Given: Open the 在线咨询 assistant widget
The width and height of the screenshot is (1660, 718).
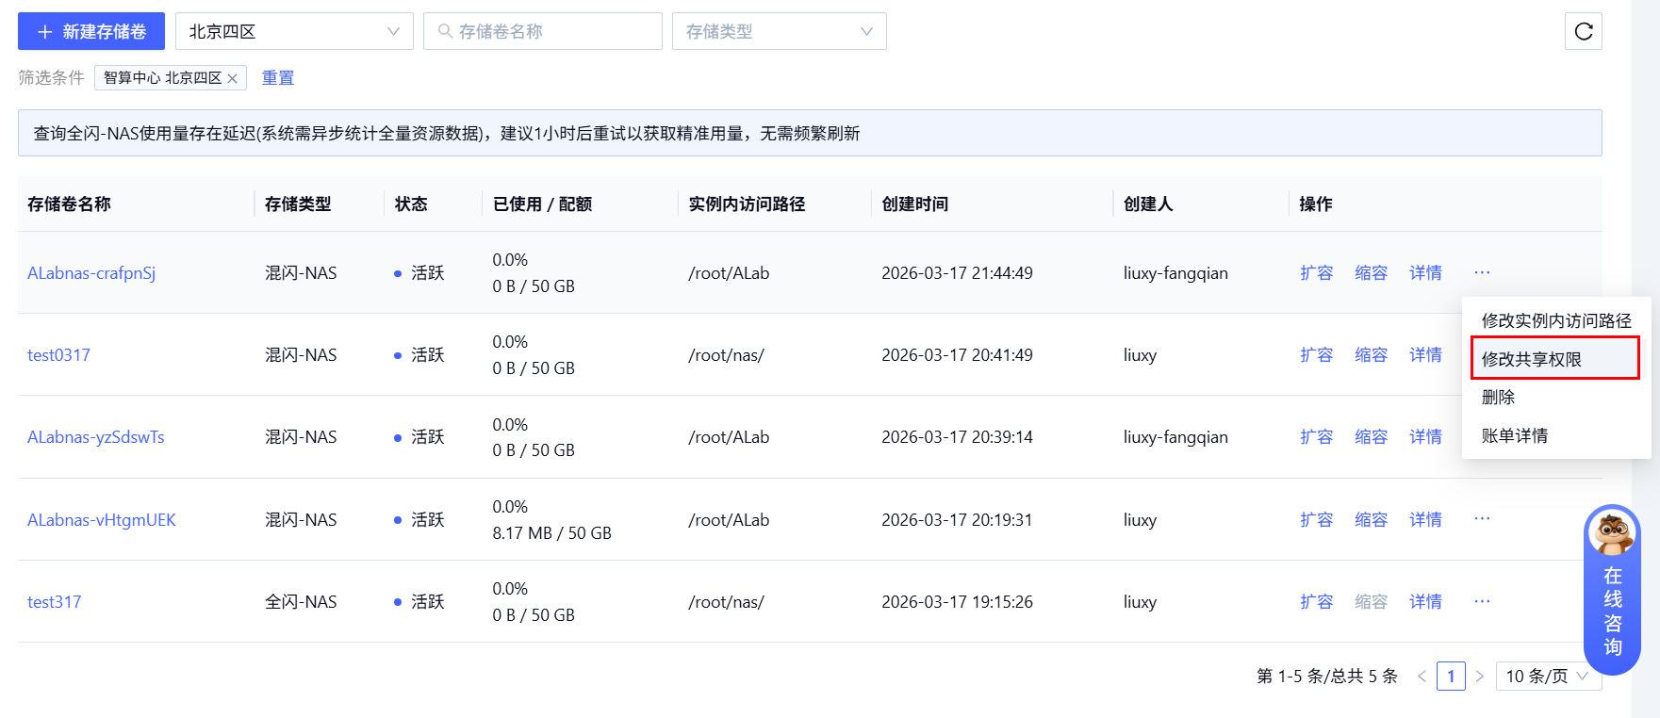Looking at the screenshot, I should (x=1612, y=589).
